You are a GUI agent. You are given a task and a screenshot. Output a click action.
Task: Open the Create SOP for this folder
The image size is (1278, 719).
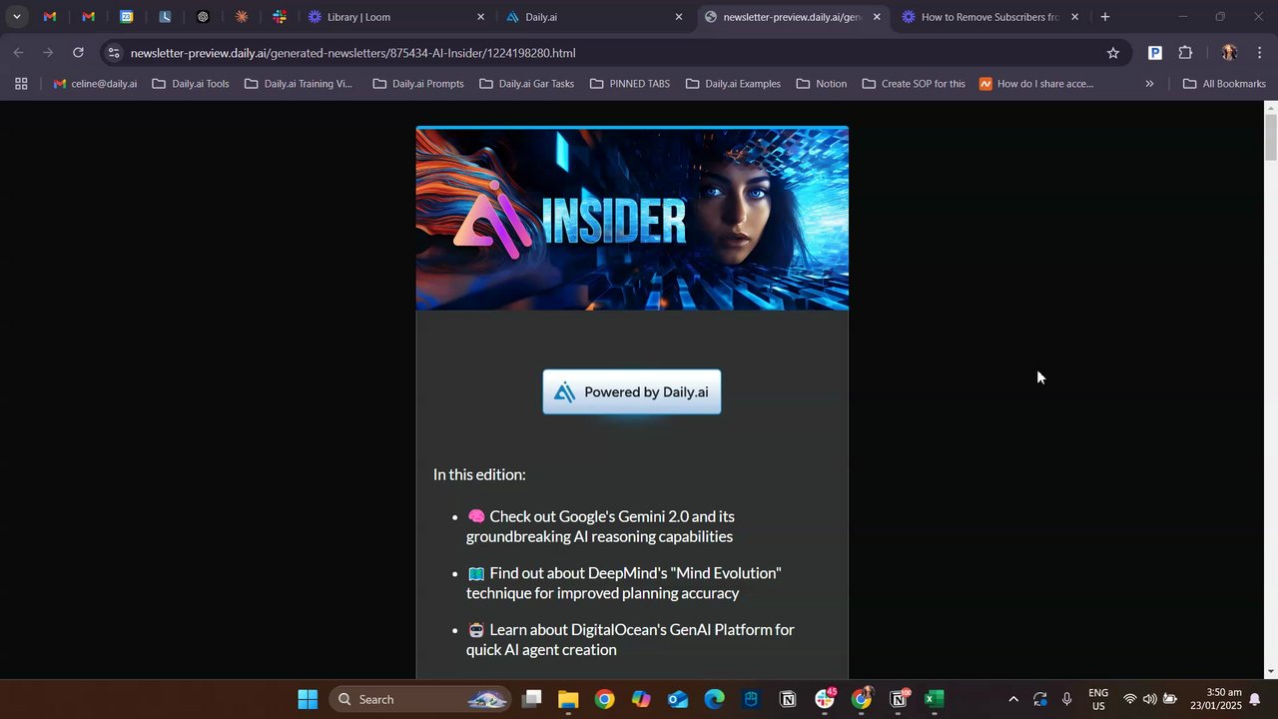[914, 84]
